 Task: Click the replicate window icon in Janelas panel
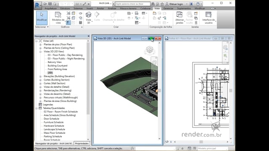pos(196,13)
